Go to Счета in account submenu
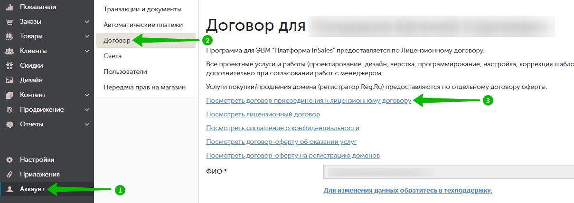The height and width of the screenshot is (203, 574). point(113,56)
